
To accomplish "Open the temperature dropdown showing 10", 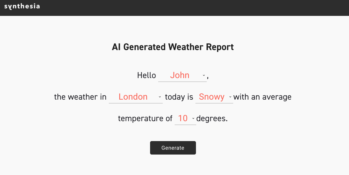I will (x=183, y=118).
